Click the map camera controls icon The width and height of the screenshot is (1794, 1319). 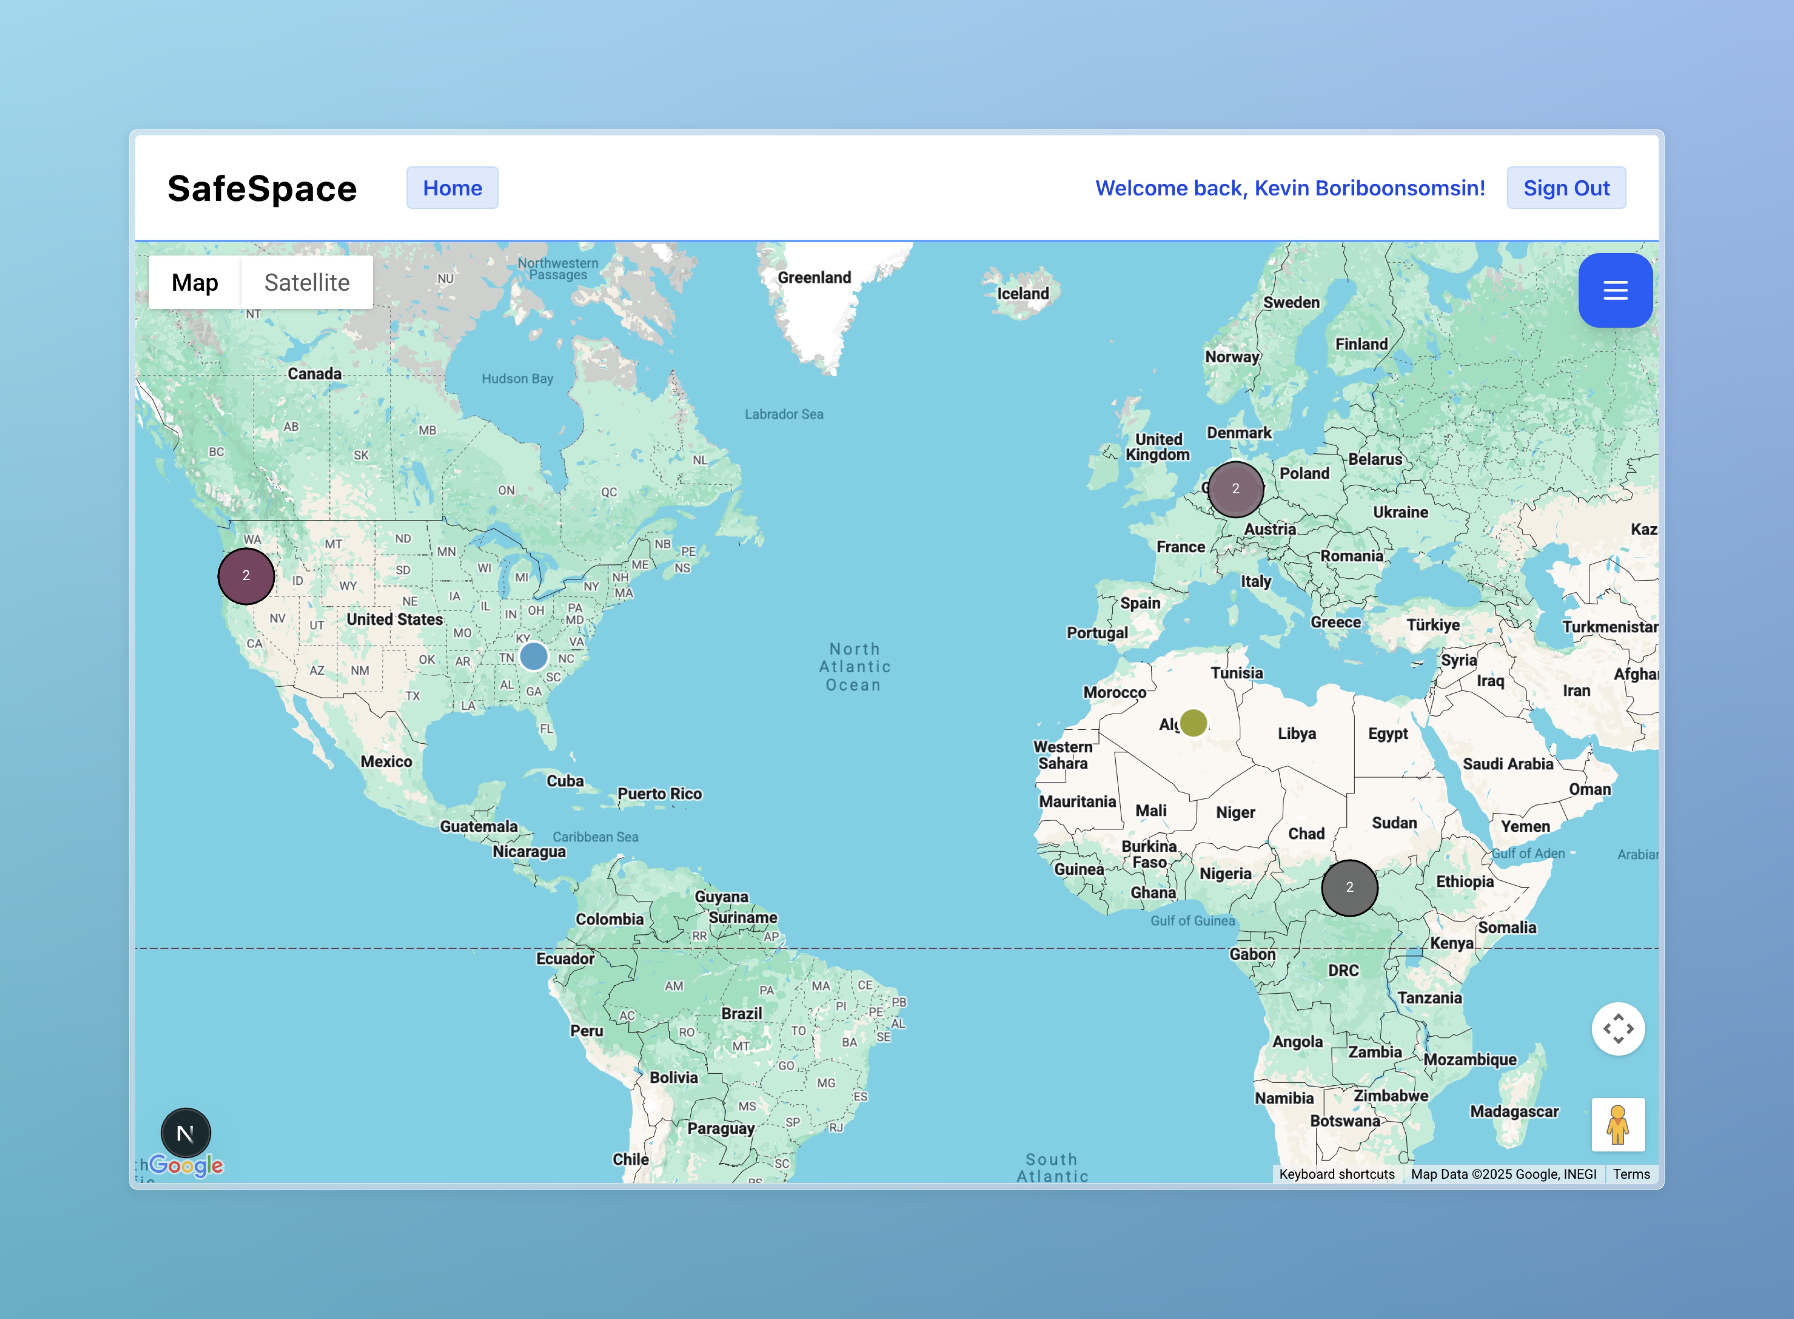[x=1618, y=1028]
